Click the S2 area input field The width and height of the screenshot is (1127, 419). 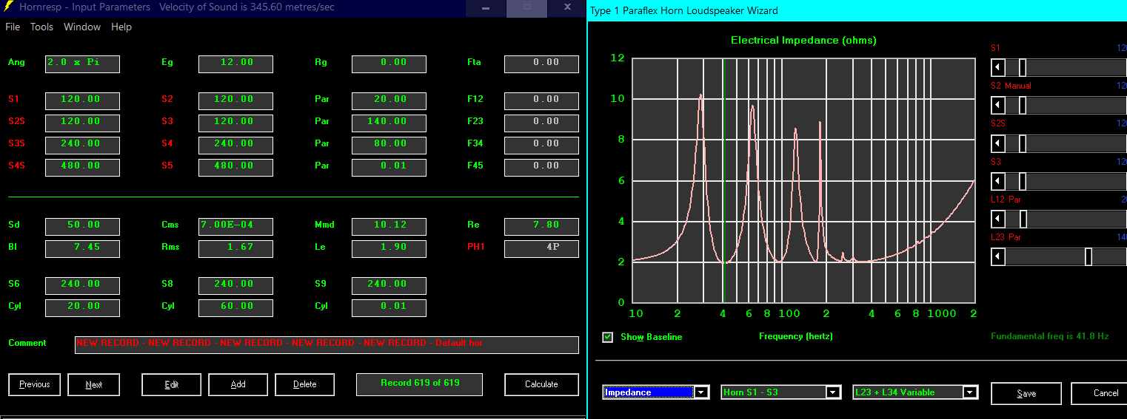(x=235, y=101)
